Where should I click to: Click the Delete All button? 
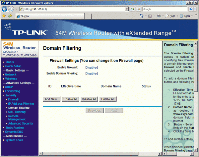[x=108, y=99]
